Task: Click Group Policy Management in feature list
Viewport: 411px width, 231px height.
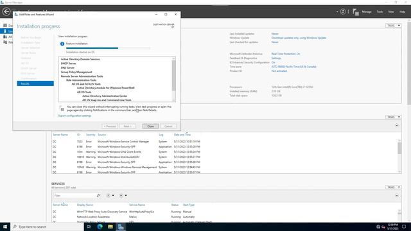Action: 76,72
